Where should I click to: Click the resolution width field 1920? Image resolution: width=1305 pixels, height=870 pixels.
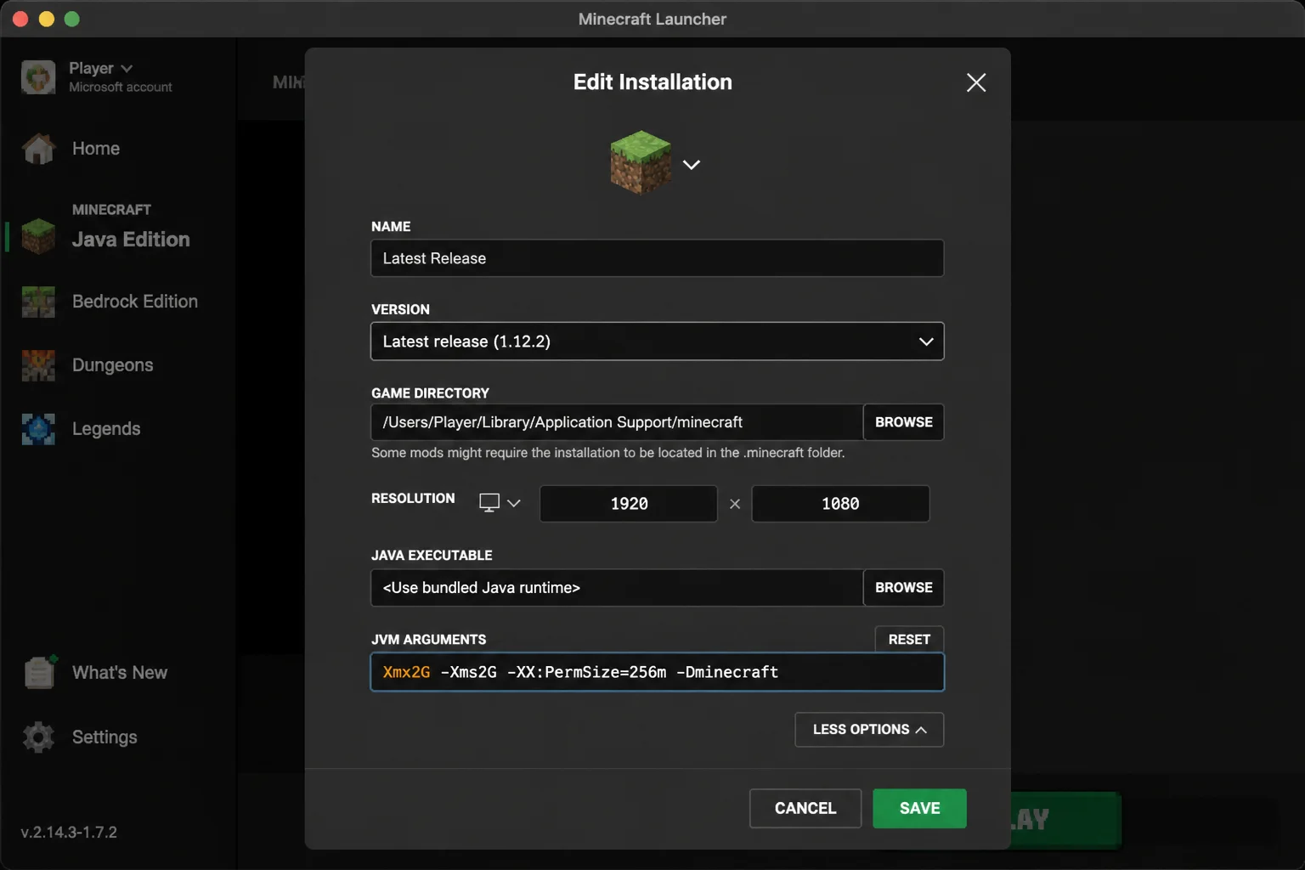pos(629,504)
